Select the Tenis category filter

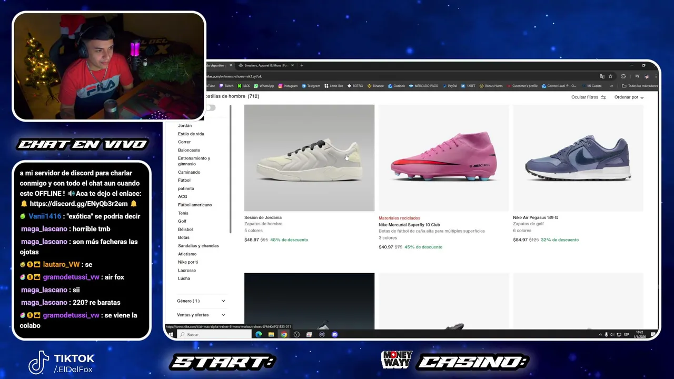183,213
